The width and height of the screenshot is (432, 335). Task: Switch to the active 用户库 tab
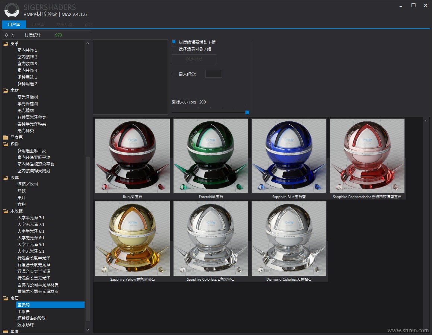click(x=14, y=25)
